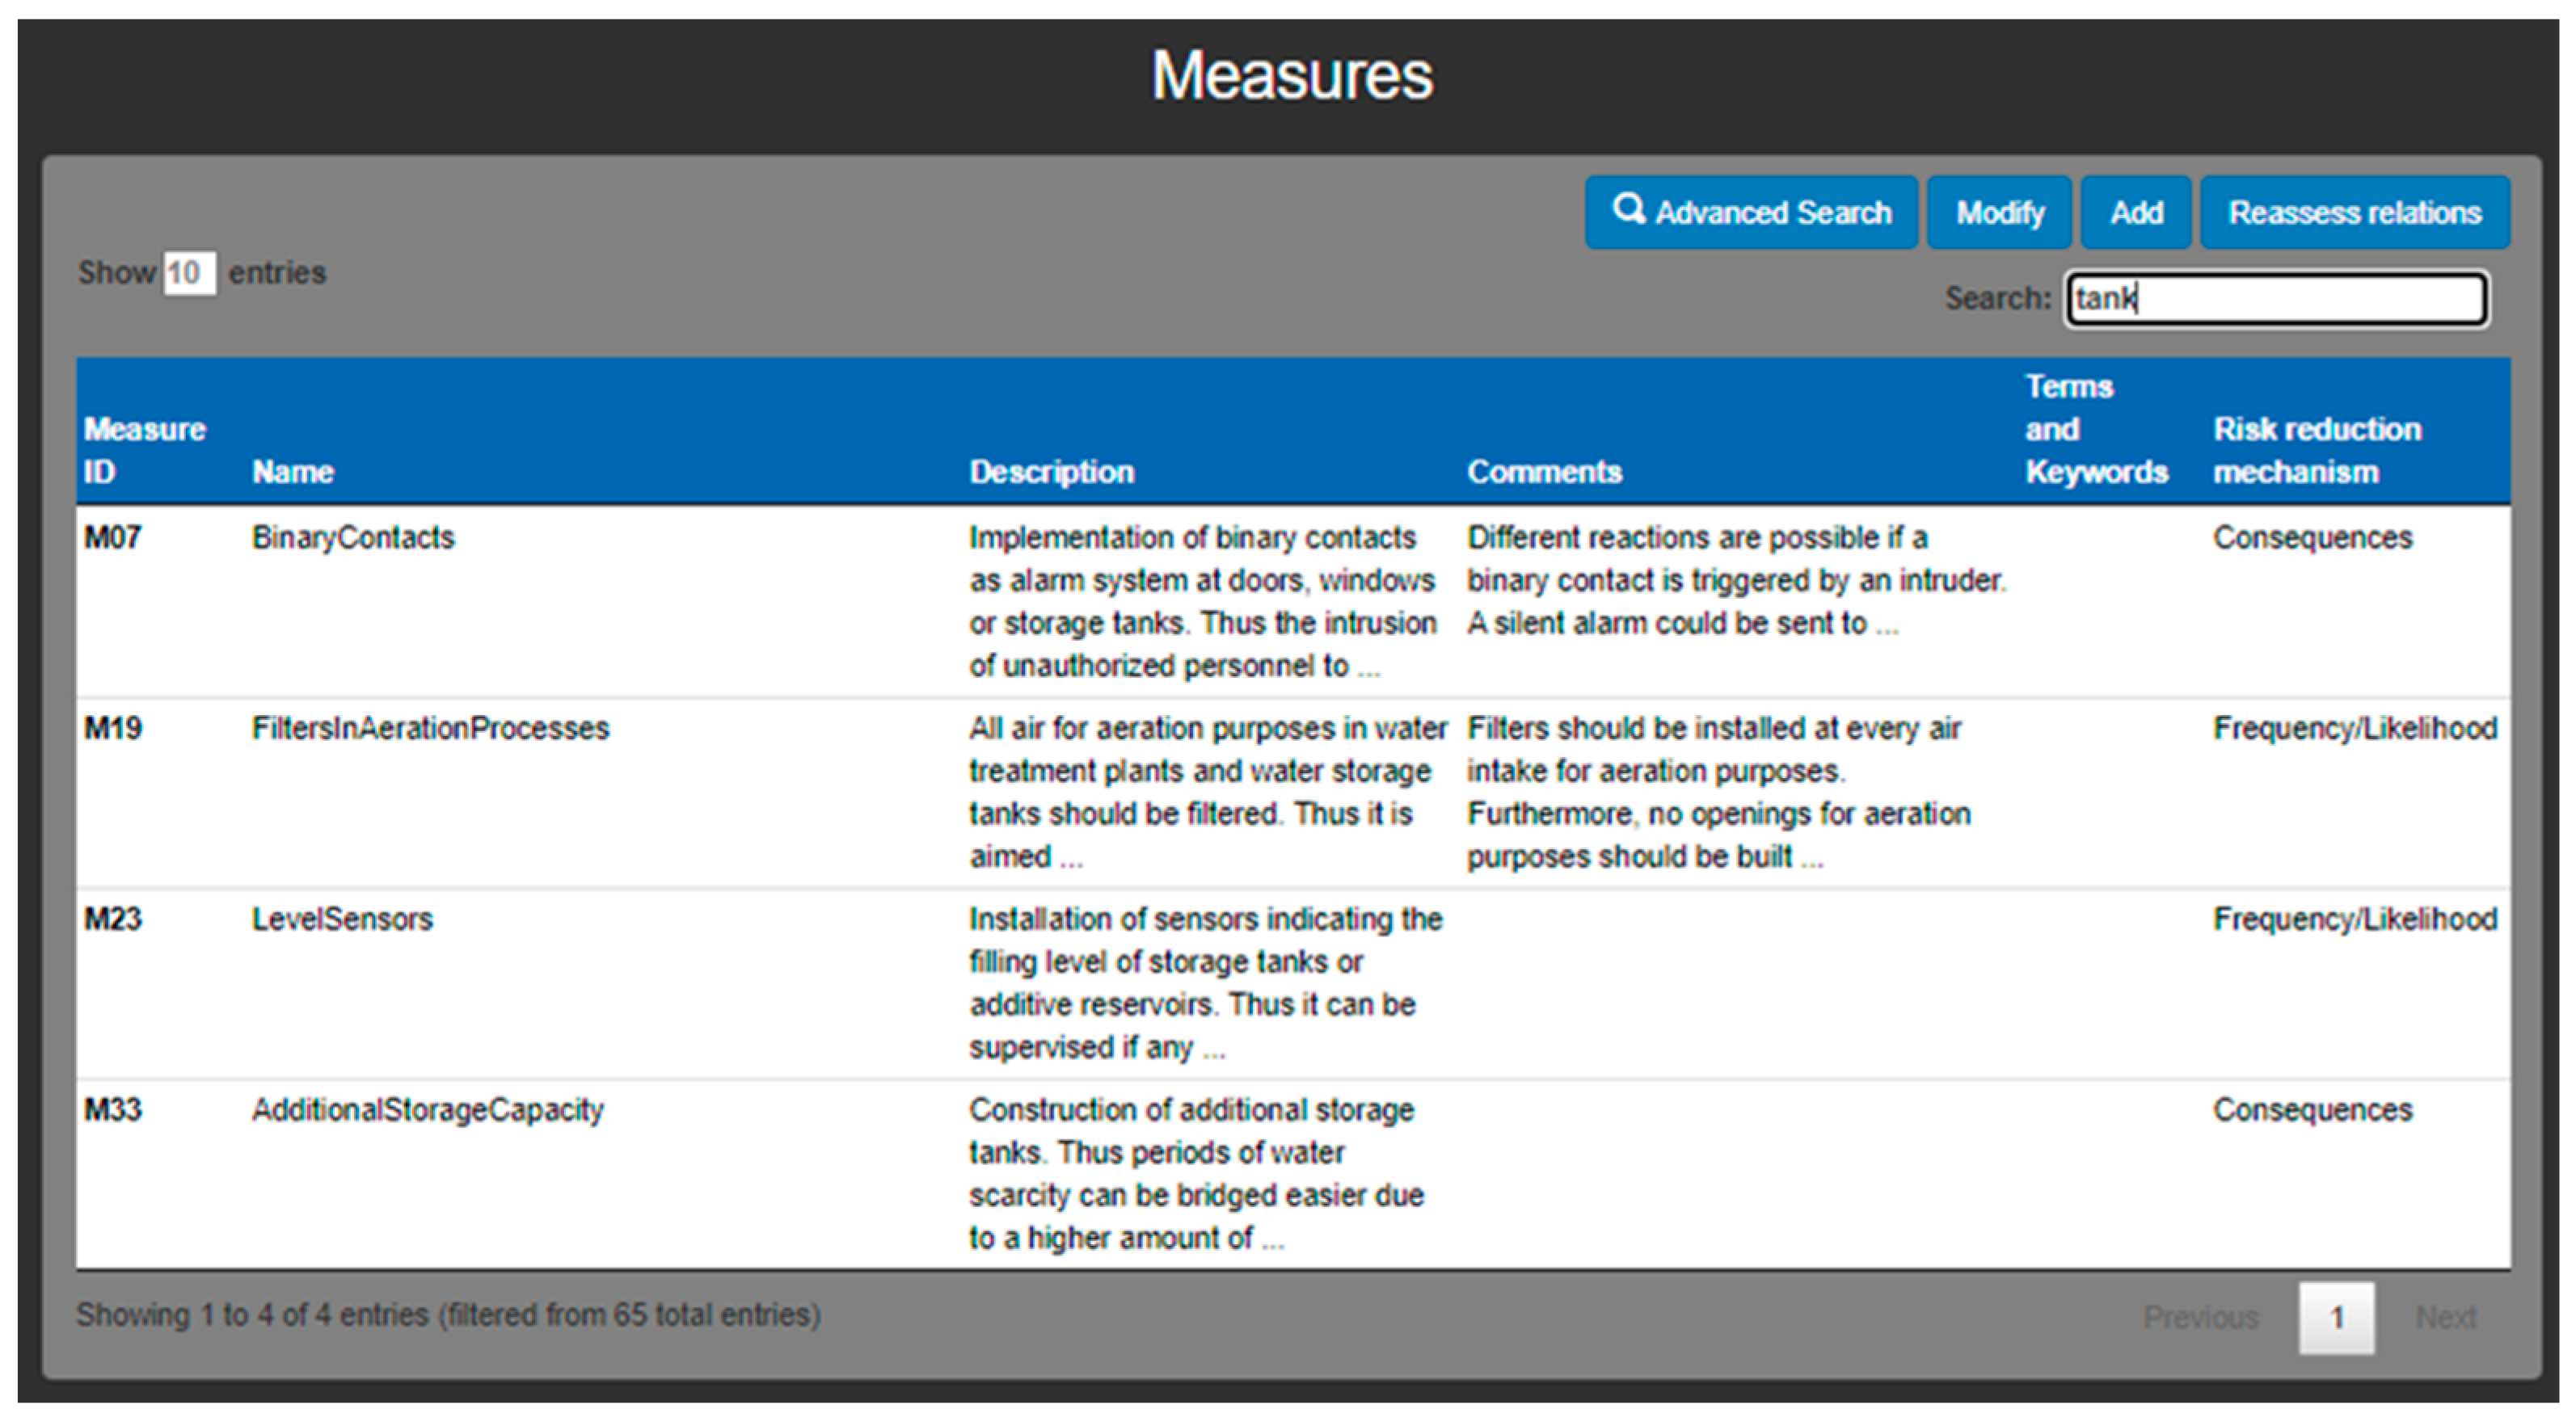Go to the Next page

point(2445,1317)
